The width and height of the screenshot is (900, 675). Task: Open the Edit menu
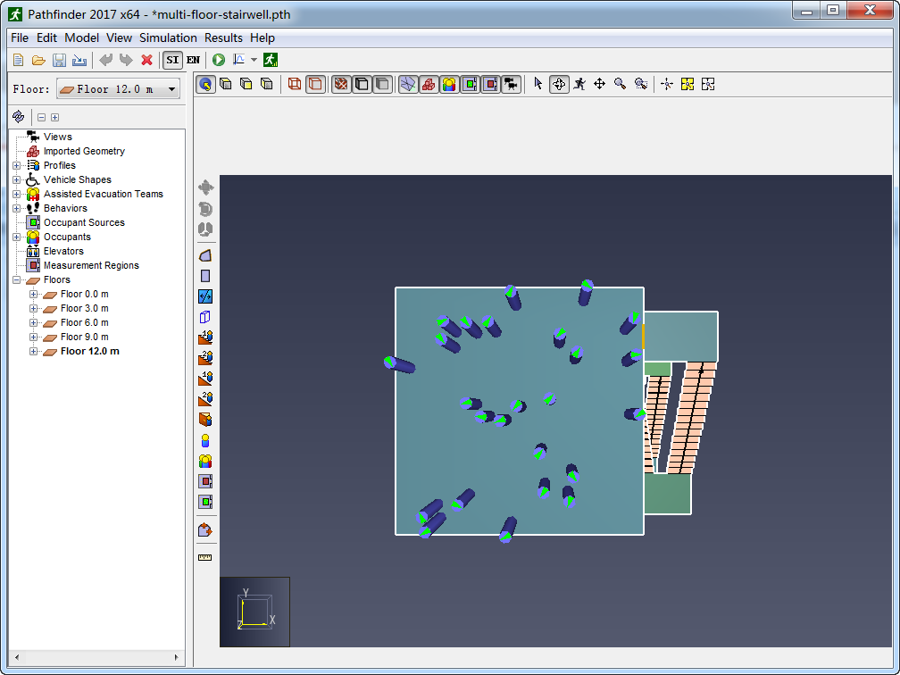pyautogui.click(x=46, y=37)
